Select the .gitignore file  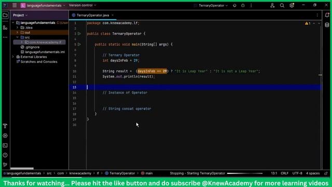coord(32,47)
